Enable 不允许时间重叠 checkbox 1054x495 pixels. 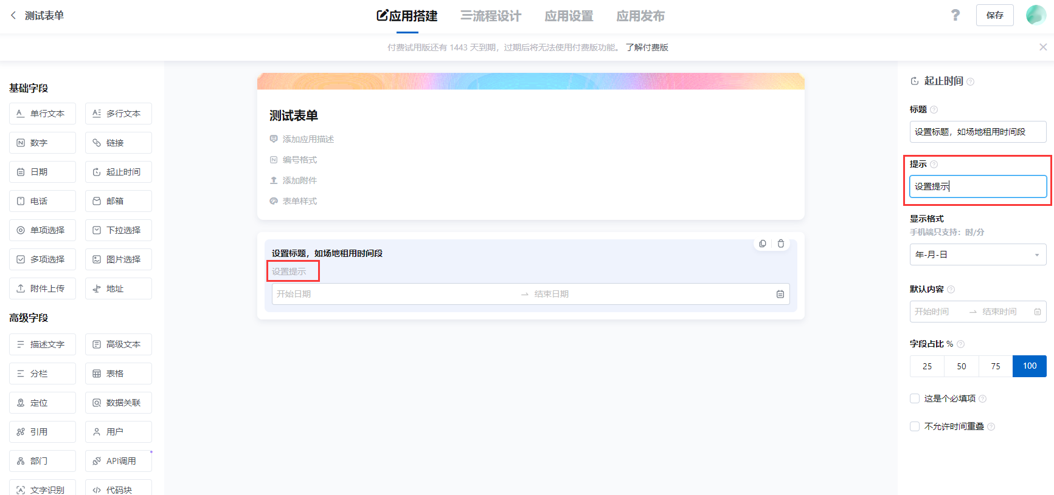click(x=915, y=426)
